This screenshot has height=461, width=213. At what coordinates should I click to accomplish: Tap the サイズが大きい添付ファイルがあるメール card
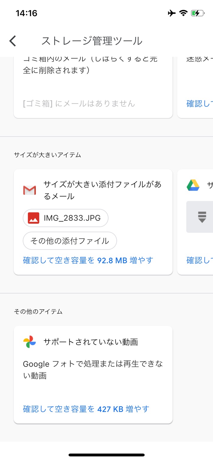tap(93, 222)
